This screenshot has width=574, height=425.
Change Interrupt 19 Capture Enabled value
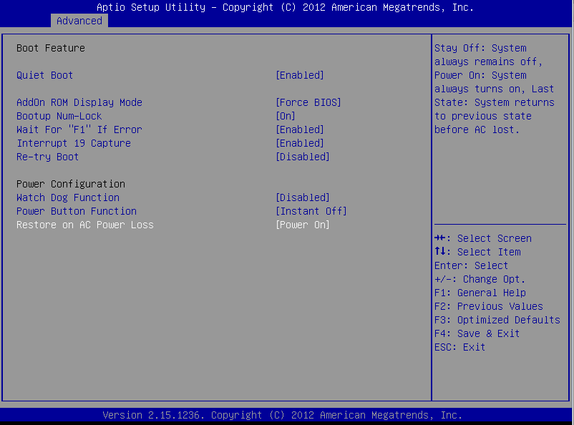pos(300,143)
